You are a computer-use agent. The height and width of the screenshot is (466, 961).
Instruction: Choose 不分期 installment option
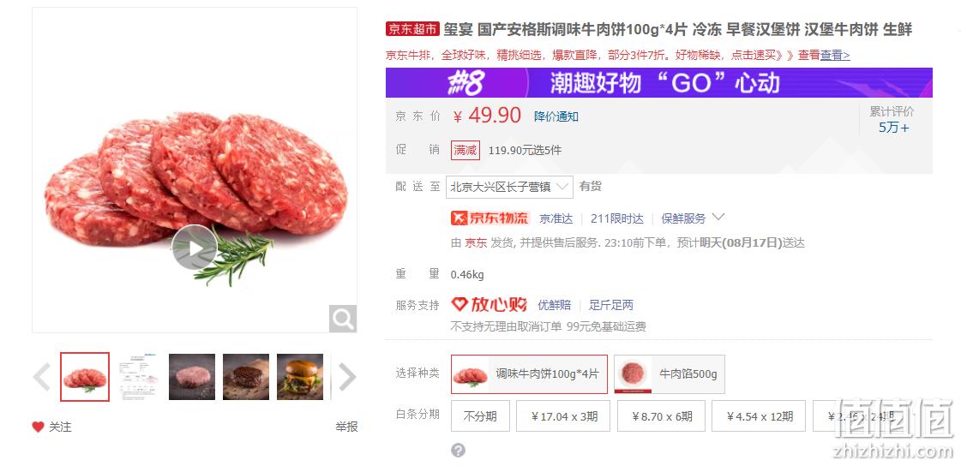click(480, 416)
